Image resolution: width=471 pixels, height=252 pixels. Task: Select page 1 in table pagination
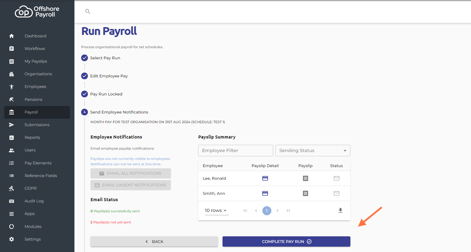267,210
